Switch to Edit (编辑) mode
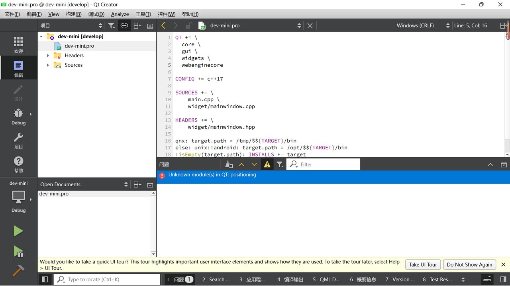 pyautogui.click(x=18, y=68)
